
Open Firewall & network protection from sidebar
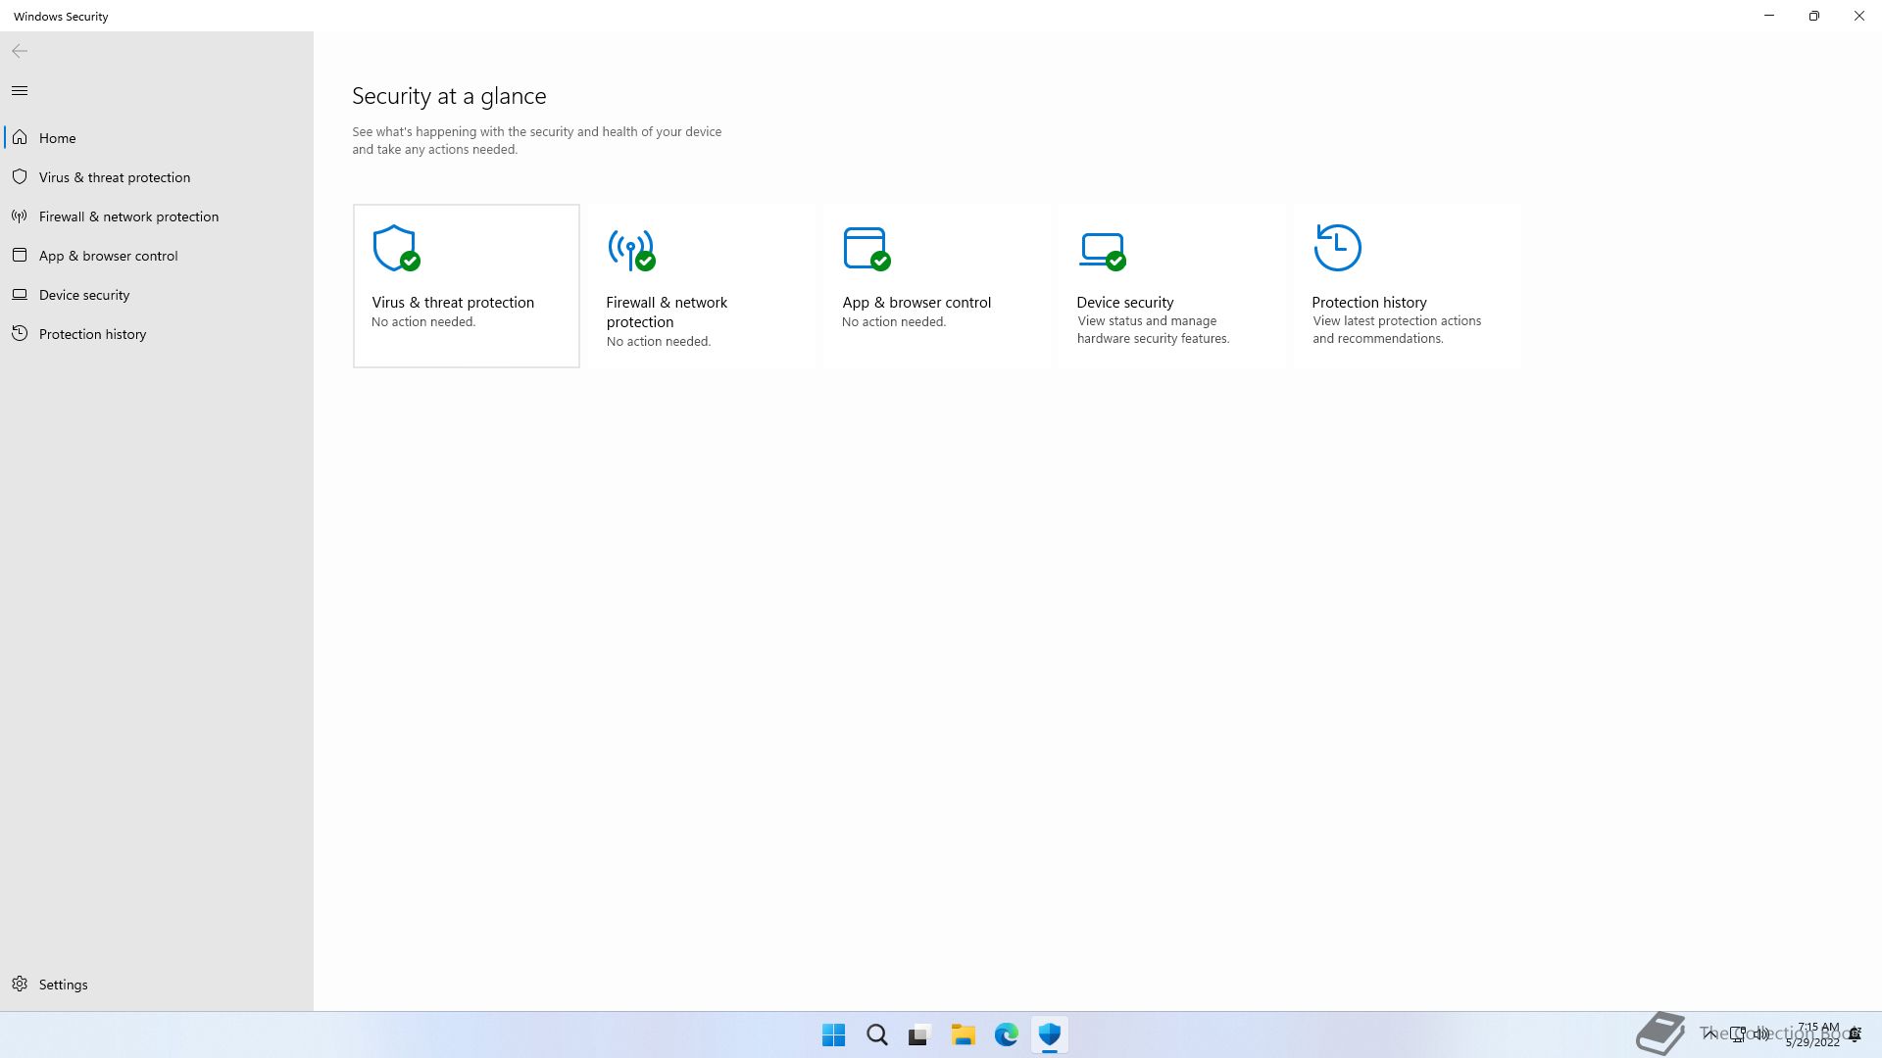pos(128,216)
